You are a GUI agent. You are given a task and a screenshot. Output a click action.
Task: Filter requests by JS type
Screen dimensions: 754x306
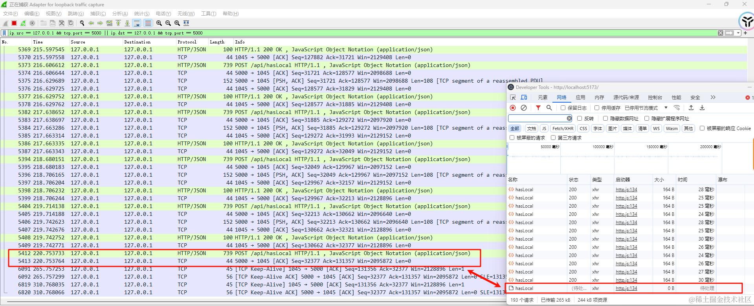(x=544, y=128)
